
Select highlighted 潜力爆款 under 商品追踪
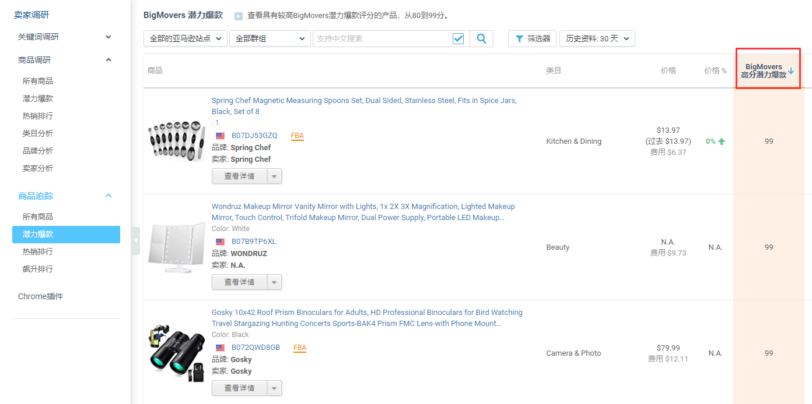(x=66, y=234)
